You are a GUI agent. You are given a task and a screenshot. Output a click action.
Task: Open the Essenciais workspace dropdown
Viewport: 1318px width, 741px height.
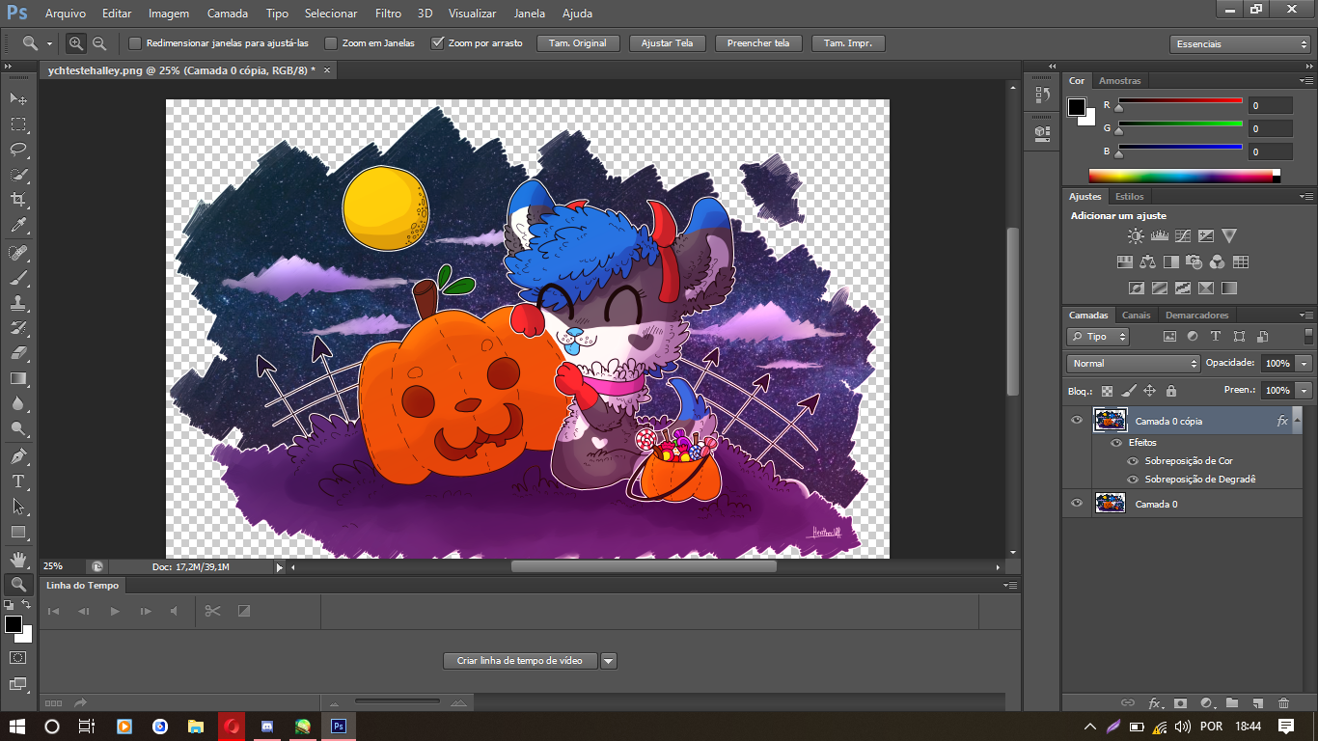[1240, 44]
